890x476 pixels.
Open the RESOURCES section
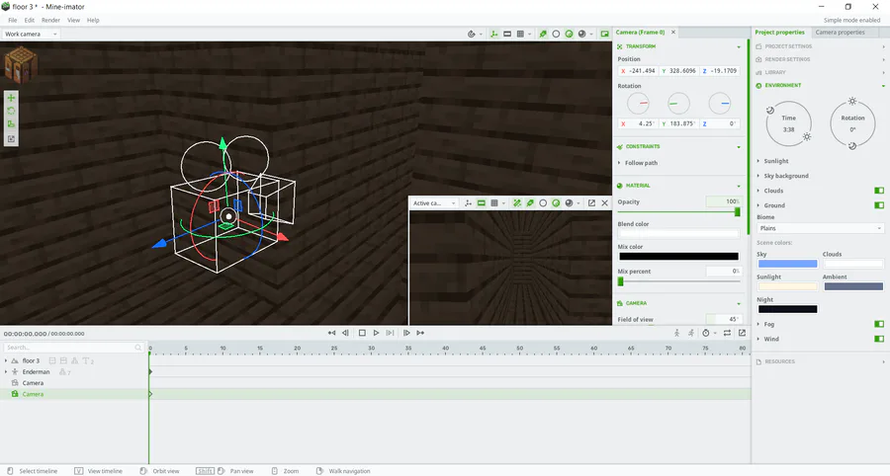[x=820, y=361]
